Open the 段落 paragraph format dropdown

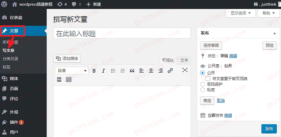[x=72, y=71]
